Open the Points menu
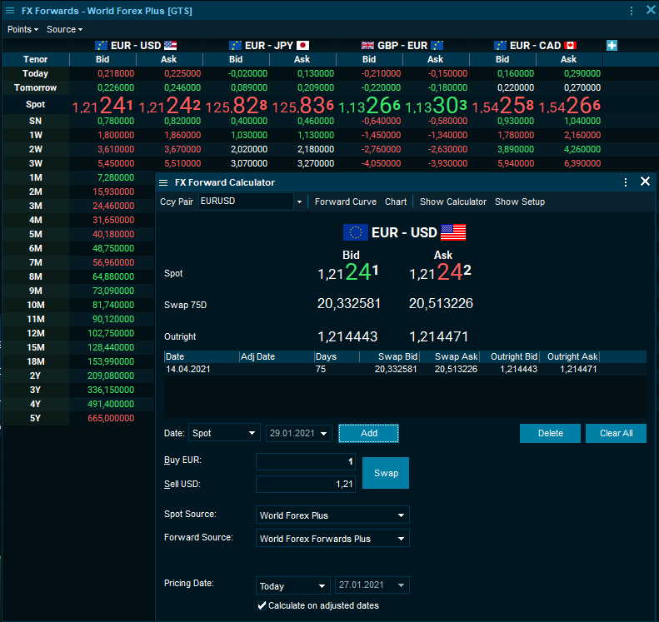This screenshot has width=659, height=622. pos(22,29)
